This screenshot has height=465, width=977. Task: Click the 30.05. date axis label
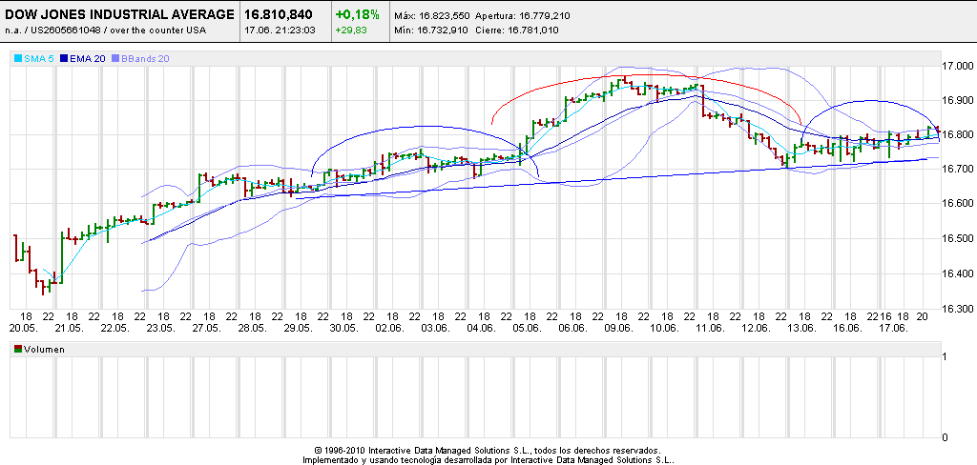(344, 328)
